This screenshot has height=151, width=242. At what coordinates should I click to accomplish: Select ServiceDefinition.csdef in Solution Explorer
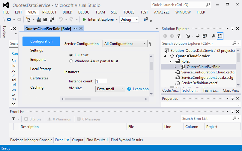199,83
